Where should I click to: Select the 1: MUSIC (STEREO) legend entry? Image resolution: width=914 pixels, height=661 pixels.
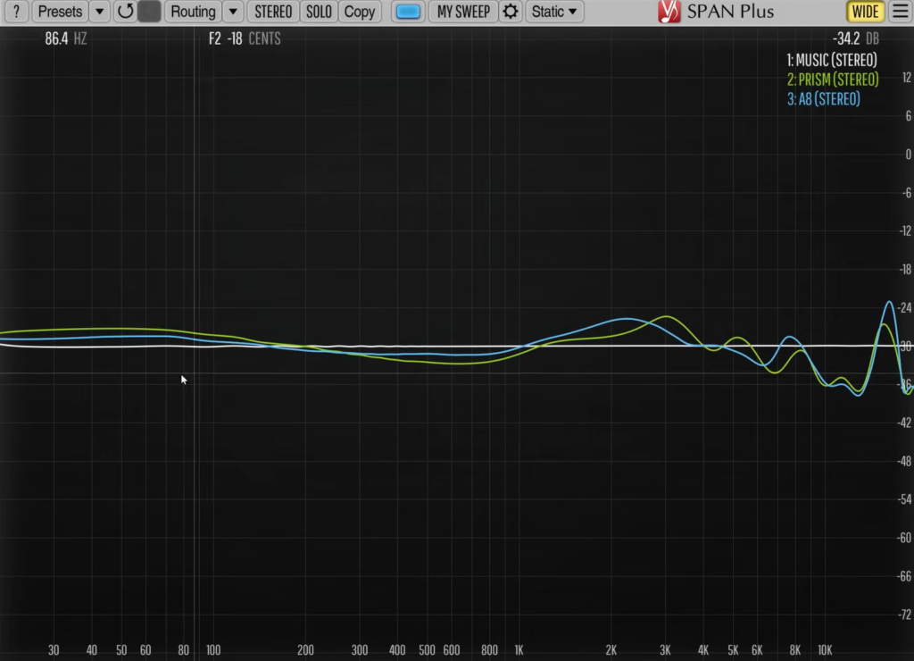point(832,60)
